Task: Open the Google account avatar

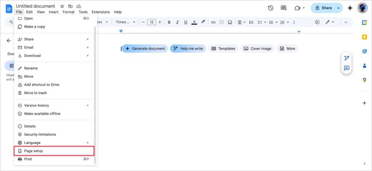Action: tap(362, 8)
